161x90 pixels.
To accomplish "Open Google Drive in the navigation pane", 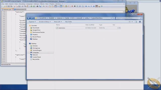I will (x=36, y=30).
